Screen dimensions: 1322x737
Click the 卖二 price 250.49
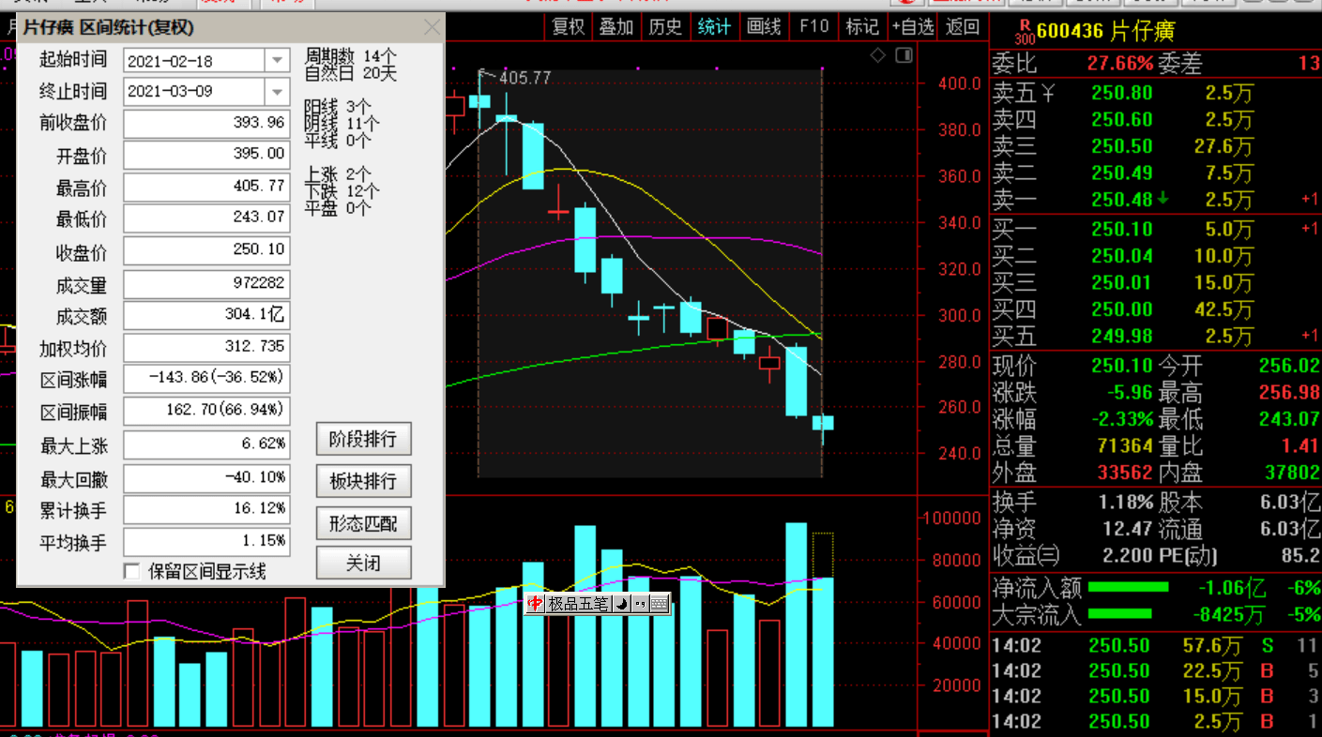[x=1122, y=173]
